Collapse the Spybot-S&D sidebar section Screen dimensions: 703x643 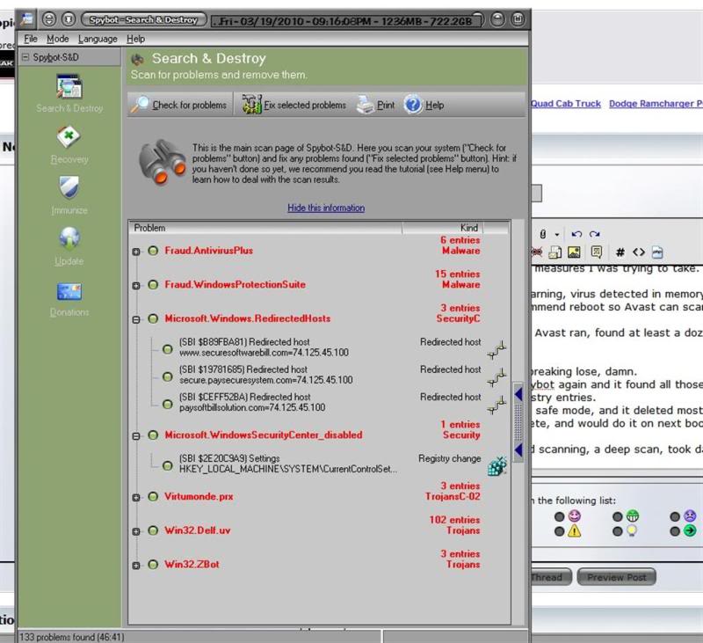click(x=25, y=57)
